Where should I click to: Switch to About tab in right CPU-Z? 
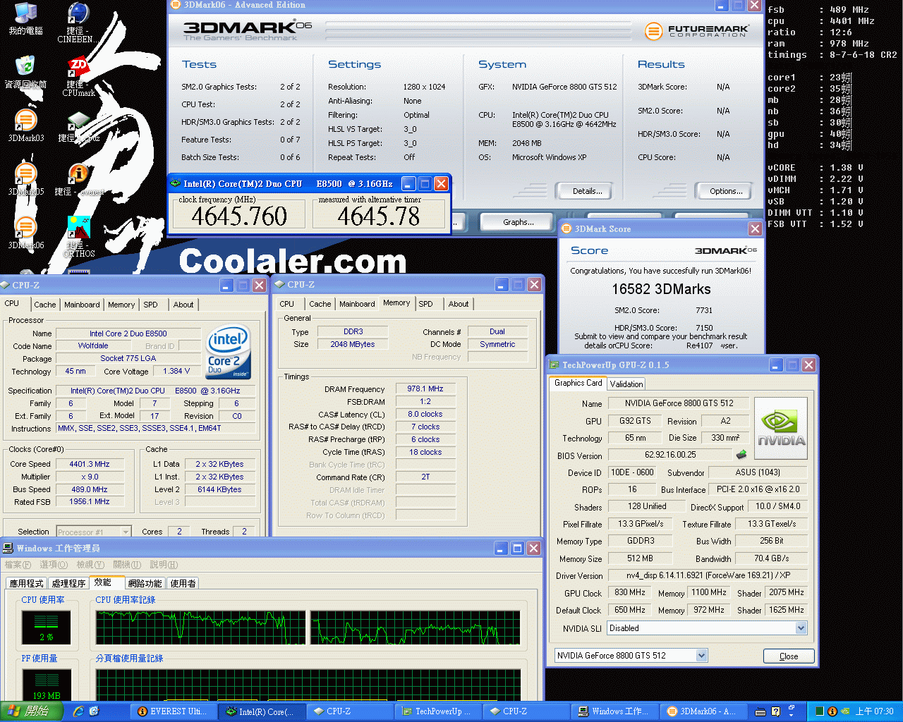[459, 304]
